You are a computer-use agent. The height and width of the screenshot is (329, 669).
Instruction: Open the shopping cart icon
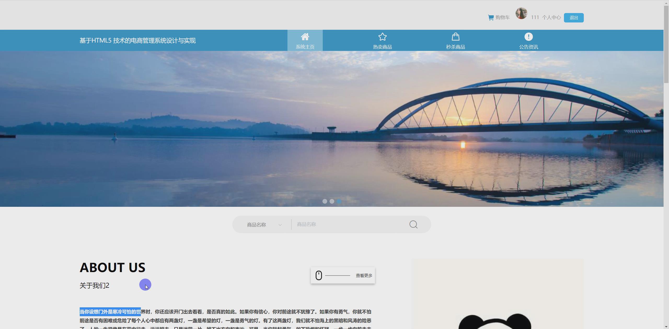(x=491, y=17)
